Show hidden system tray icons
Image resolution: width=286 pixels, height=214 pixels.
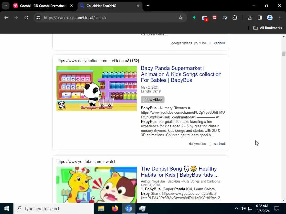(236, 208)
